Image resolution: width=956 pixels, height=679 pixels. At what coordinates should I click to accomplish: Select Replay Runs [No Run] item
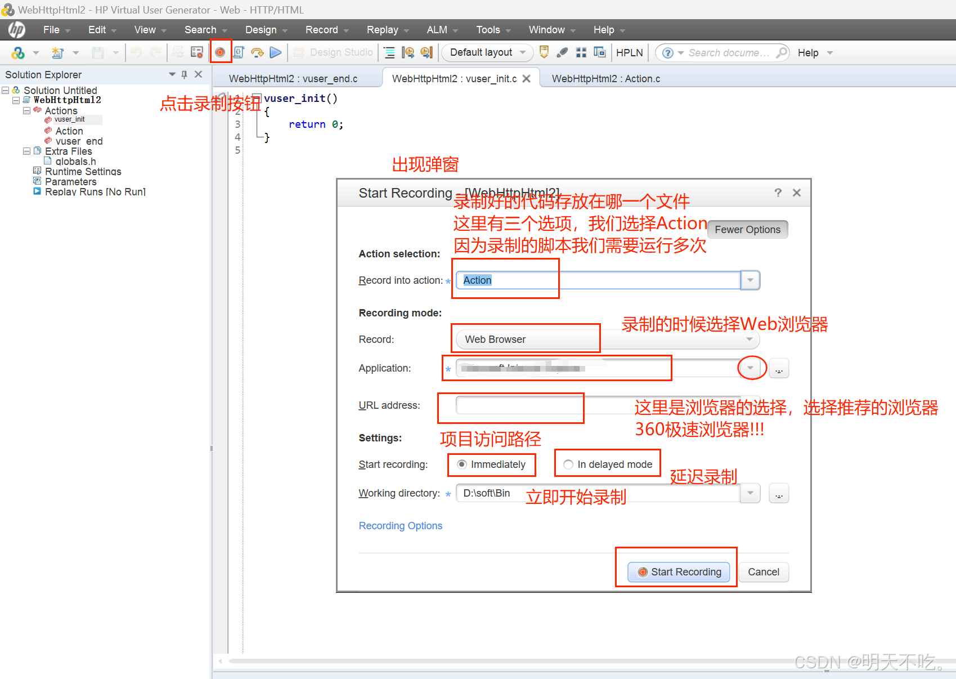(x=95, y=192)
